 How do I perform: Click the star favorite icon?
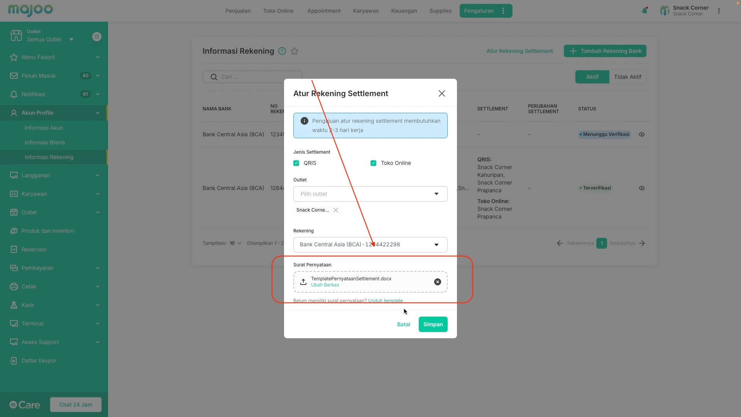(x=294, y=51)
